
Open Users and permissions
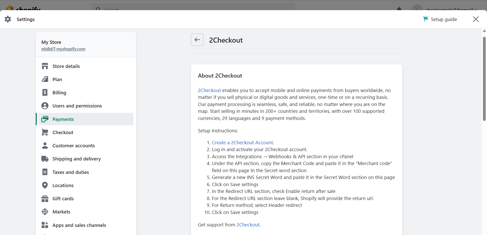tap(86, 106)
